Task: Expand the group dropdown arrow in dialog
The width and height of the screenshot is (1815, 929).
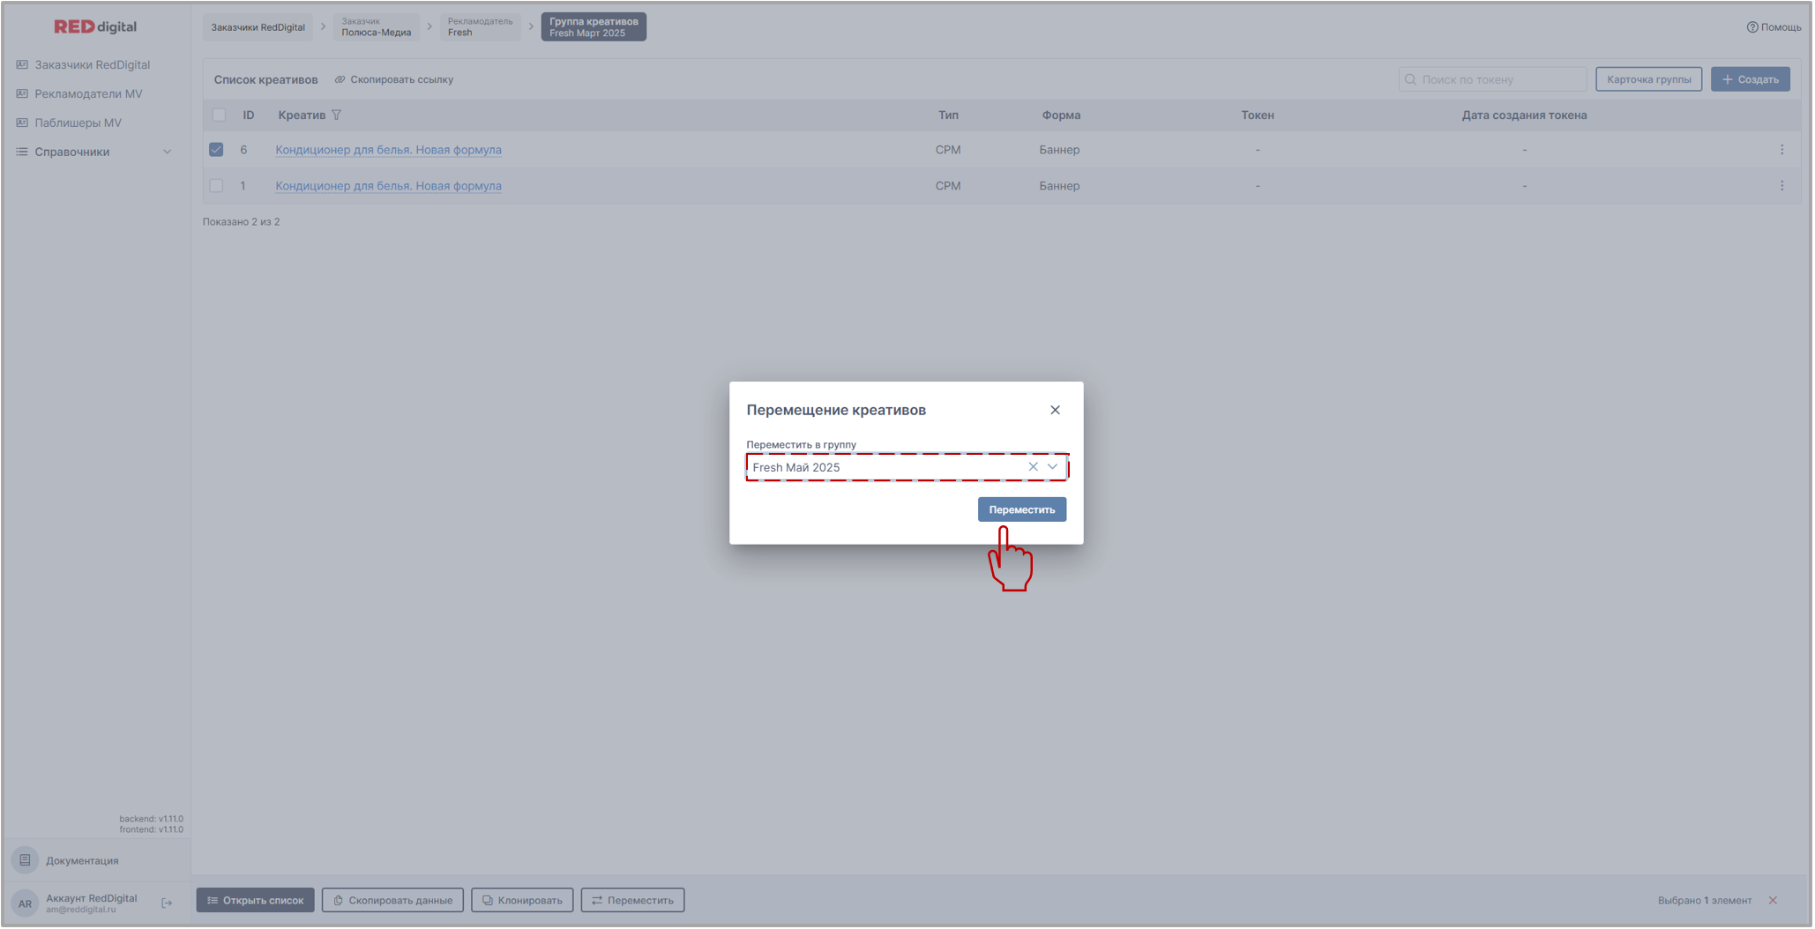Action: [1052, 467]
